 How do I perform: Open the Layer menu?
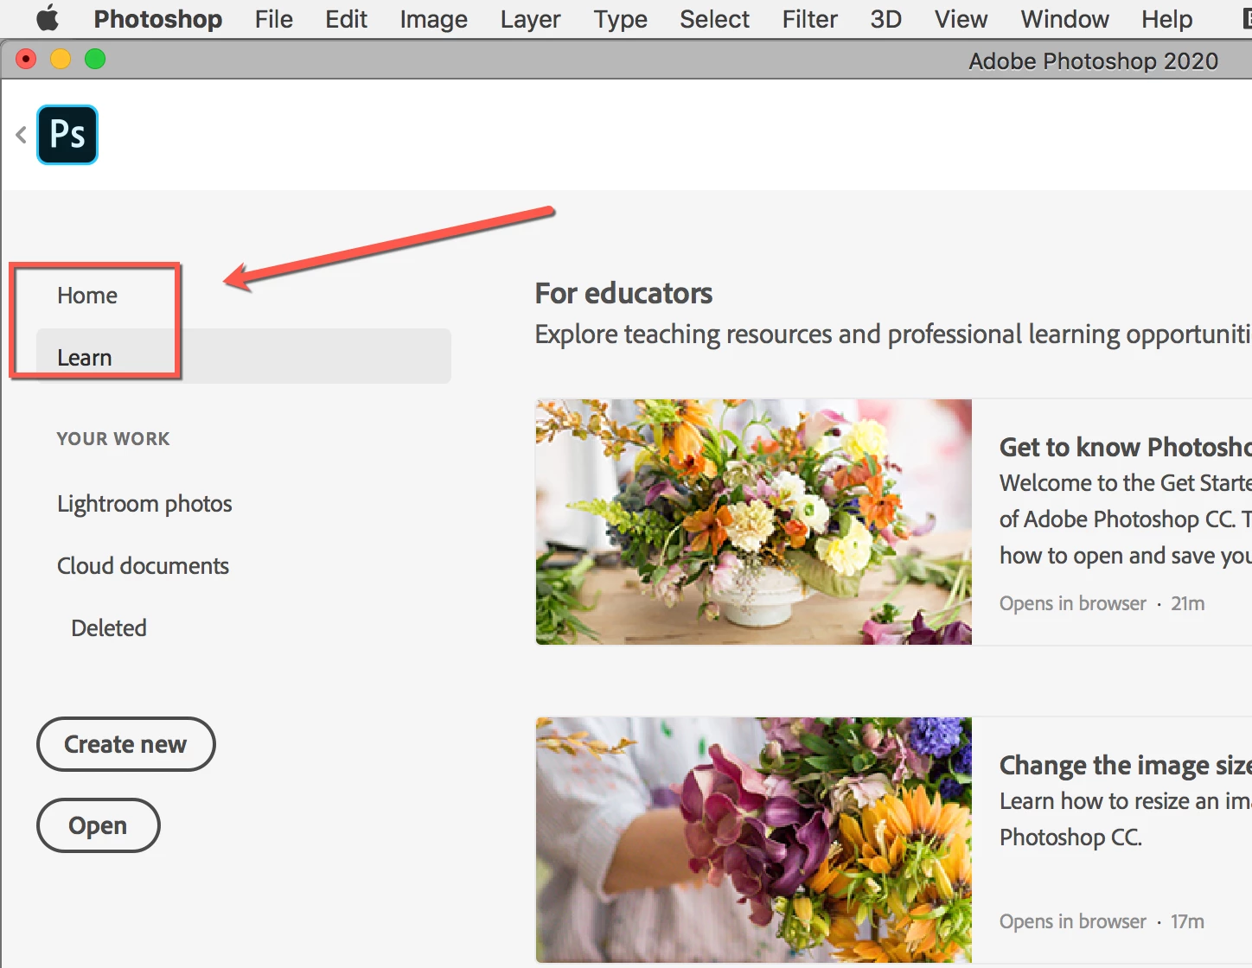(x=531, y=19)
